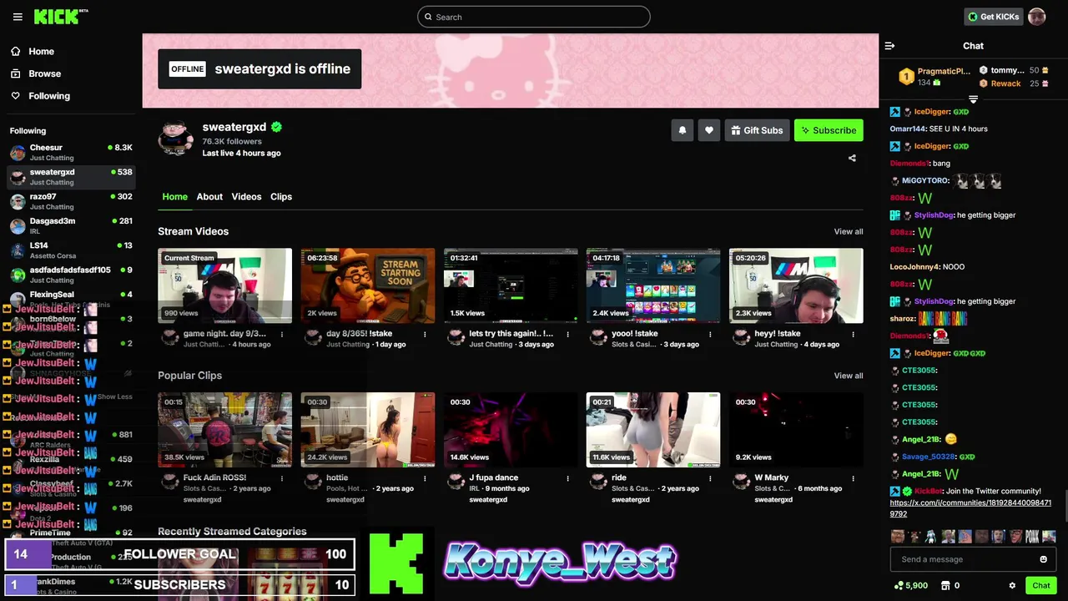Open options menu for 'Fuck Adin ROSS!' clip
The height and width of the screenshot is (601, 1068).
[282, 478]
